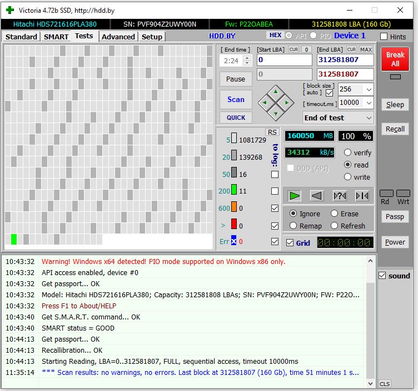Select the write radio button
The width and height of the screenshot is (418, 391).
tap(347, 177)
